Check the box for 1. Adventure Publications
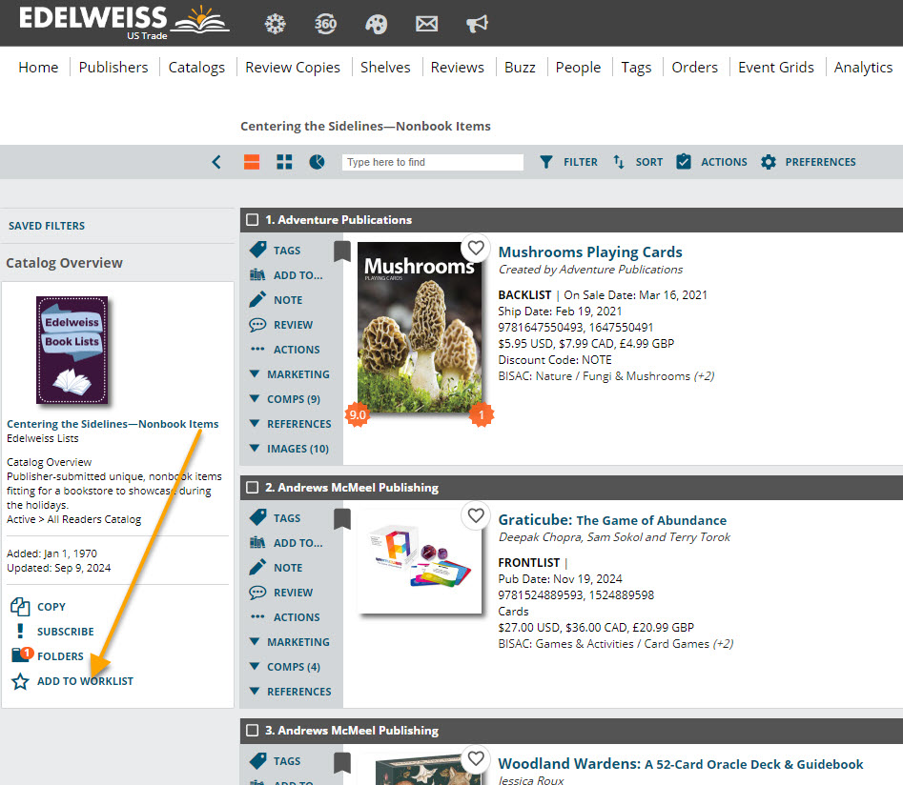This screenshot has width=903, height=785. [x=253, y=220]
